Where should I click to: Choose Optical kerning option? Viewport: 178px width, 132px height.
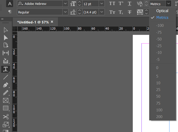163,11
